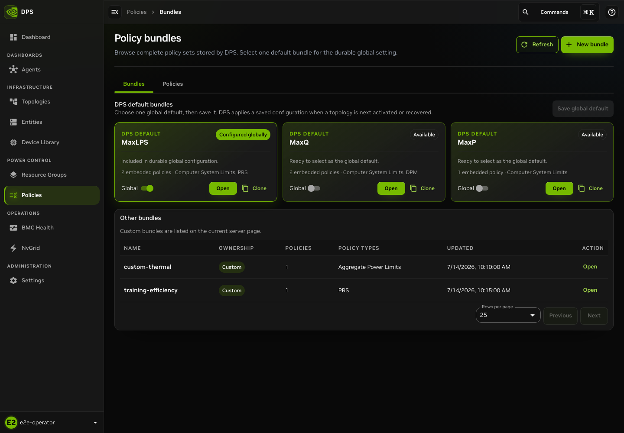The height and width of the screenshot is (433, 624).
Task: Click the Resource Groups layers icon
Action: 13,175
